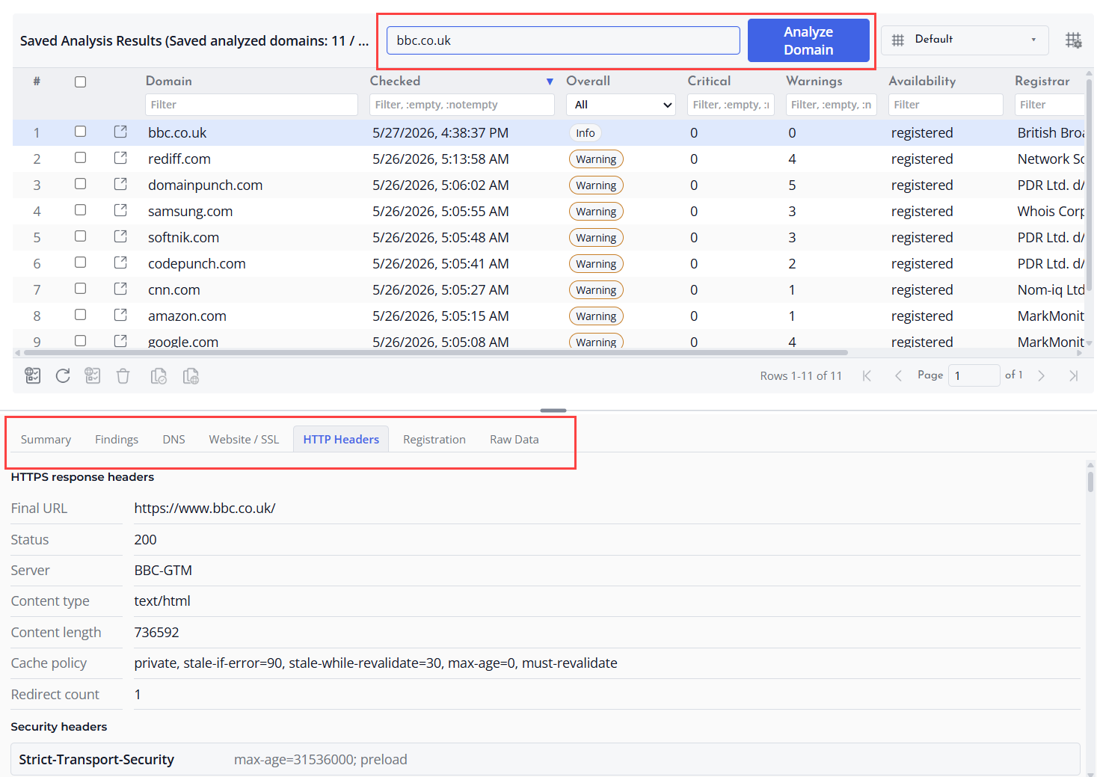
Task: Click the Availability column header
Action: (922, 81)
